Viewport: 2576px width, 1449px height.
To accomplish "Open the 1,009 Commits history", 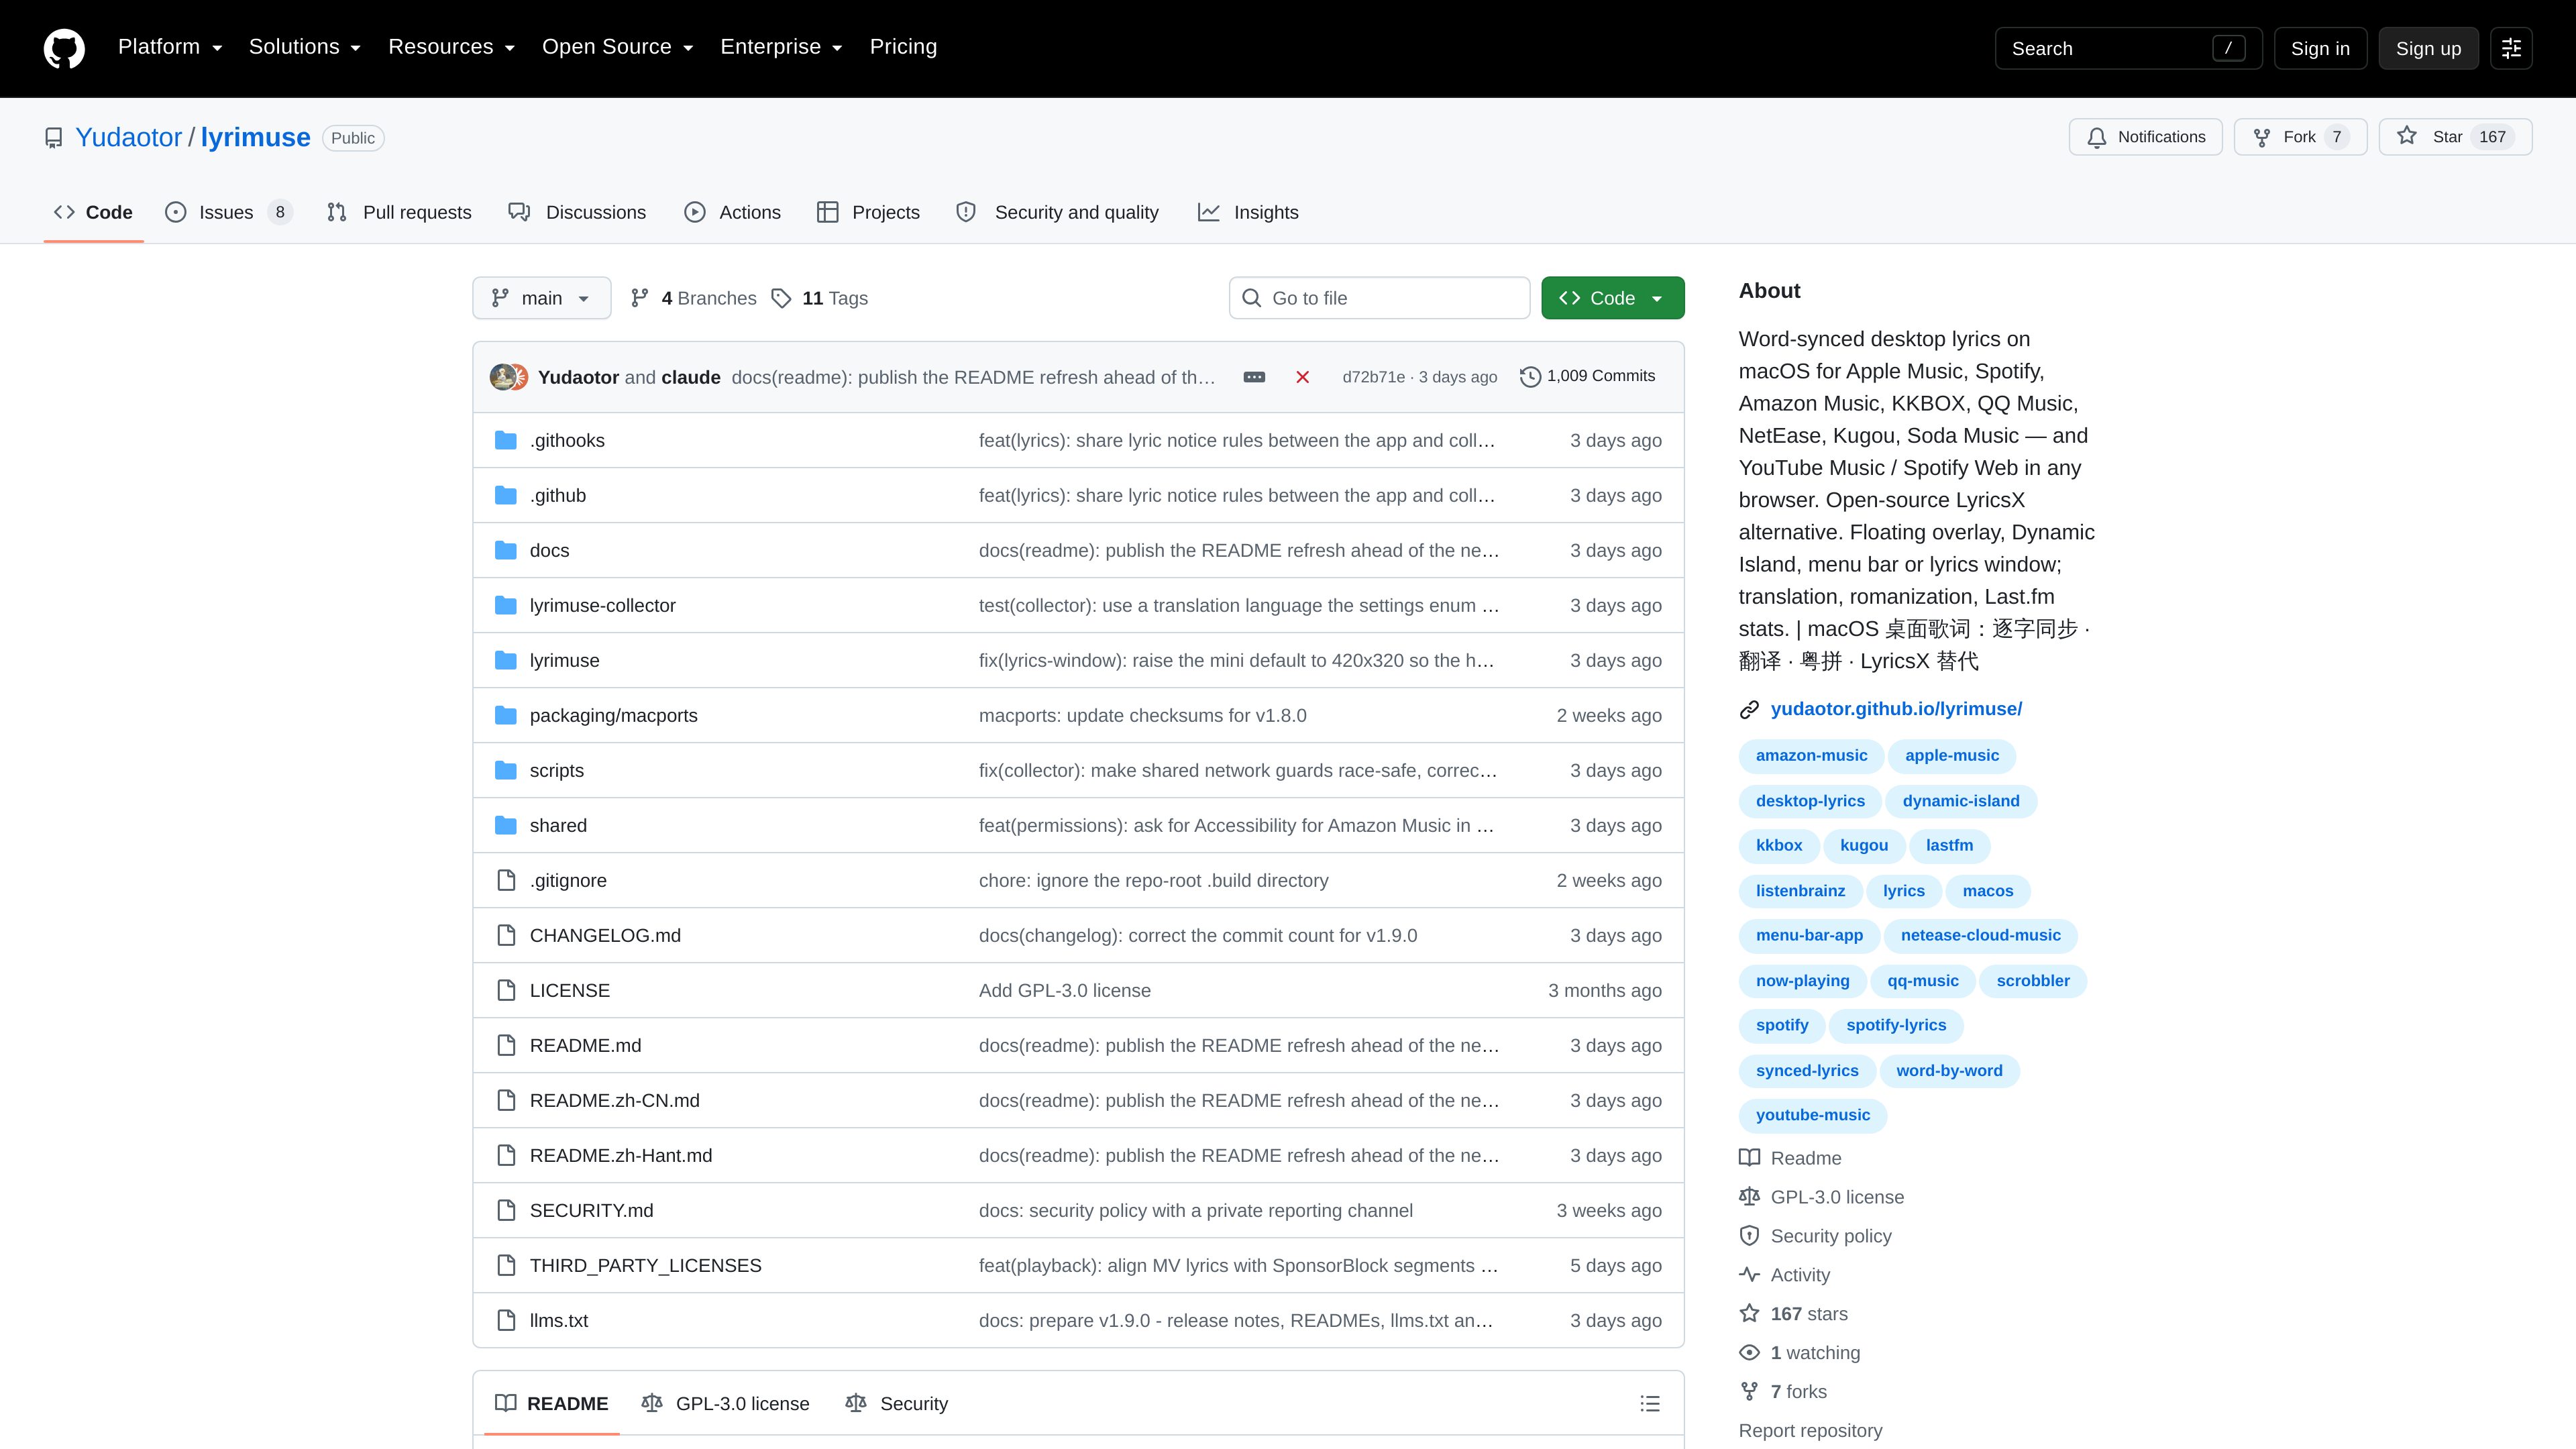I will point(1587,376).
